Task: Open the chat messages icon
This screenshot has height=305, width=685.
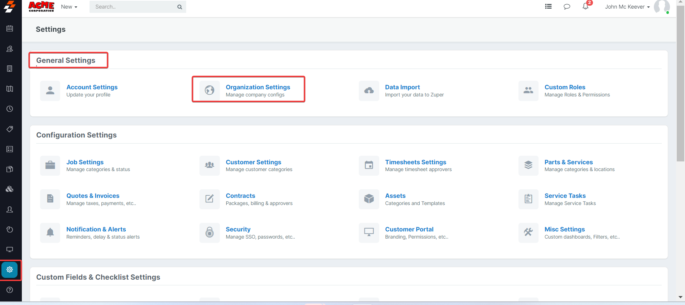Action: 567,6
